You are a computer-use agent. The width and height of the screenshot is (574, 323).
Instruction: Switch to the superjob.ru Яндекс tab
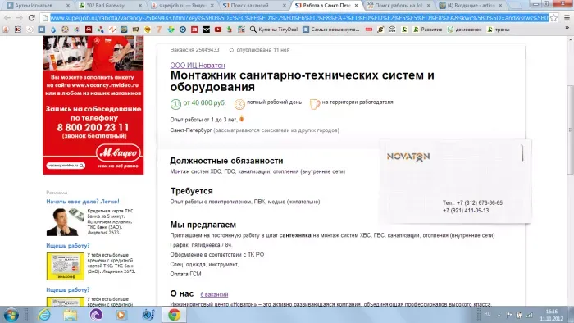point(183,6)
